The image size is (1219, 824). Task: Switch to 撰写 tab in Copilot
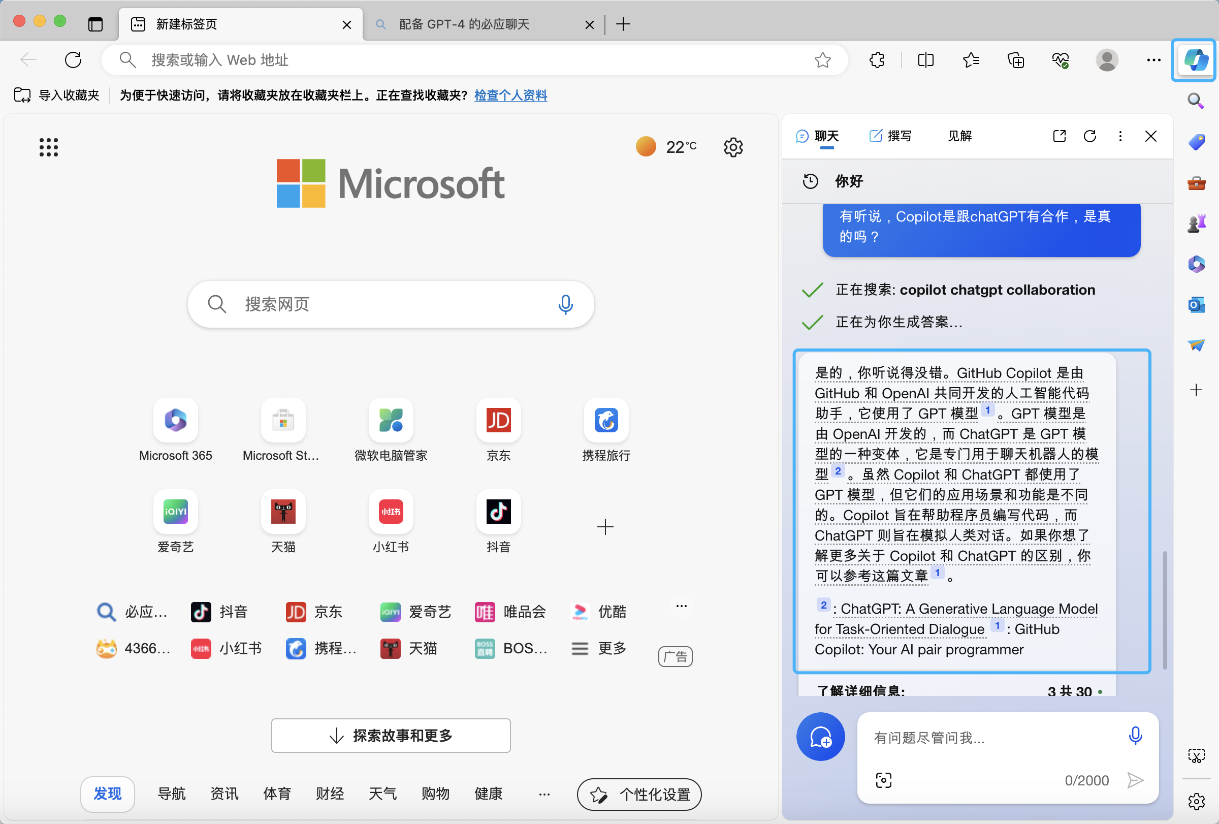pyautogui.click(x=891, y=136)
